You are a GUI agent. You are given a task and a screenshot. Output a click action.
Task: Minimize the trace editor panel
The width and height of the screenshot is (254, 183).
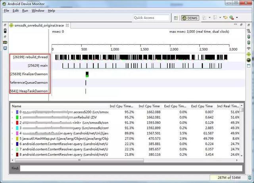tap(235, 25)
